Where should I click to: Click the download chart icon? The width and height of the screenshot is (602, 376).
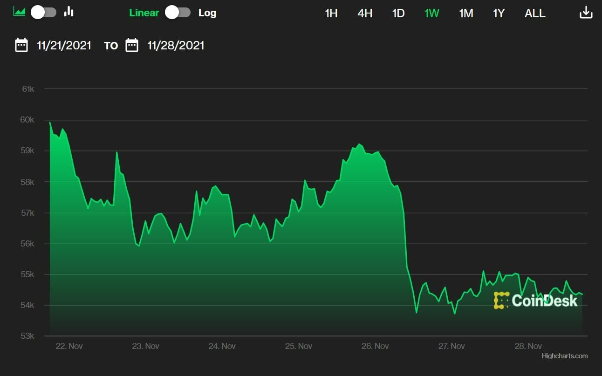586,13
